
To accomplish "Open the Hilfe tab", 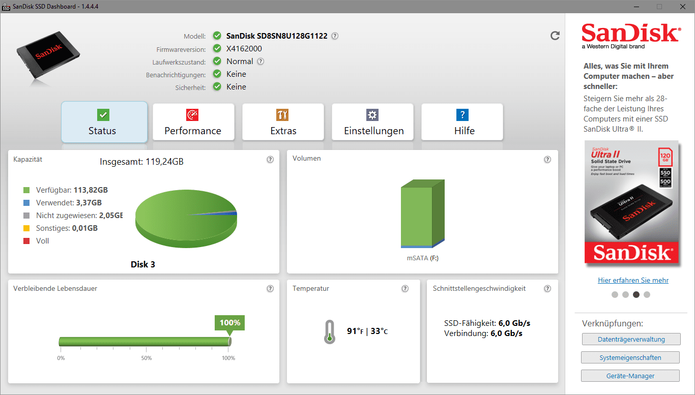I will coord(462,122).
